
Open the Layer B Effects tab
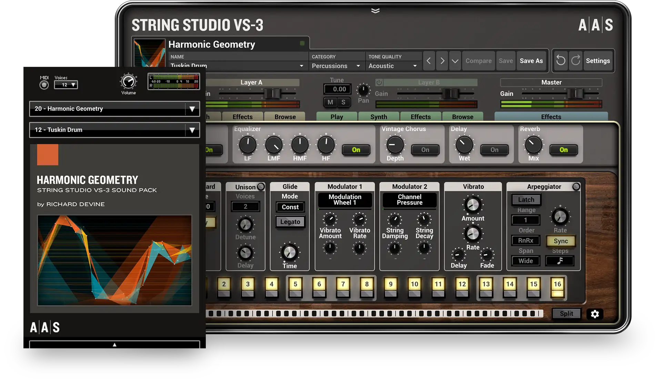(421, 116)
